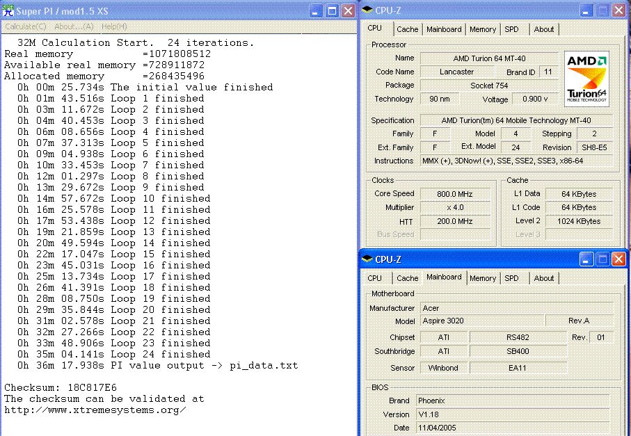Click the Loop 1 finished line
The width and height of the screenshot is (631, 436).
pos(111,99)
